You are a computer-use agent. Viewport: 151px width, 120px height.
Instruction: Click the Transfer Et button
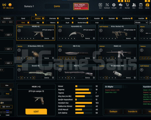coord(133,111)
